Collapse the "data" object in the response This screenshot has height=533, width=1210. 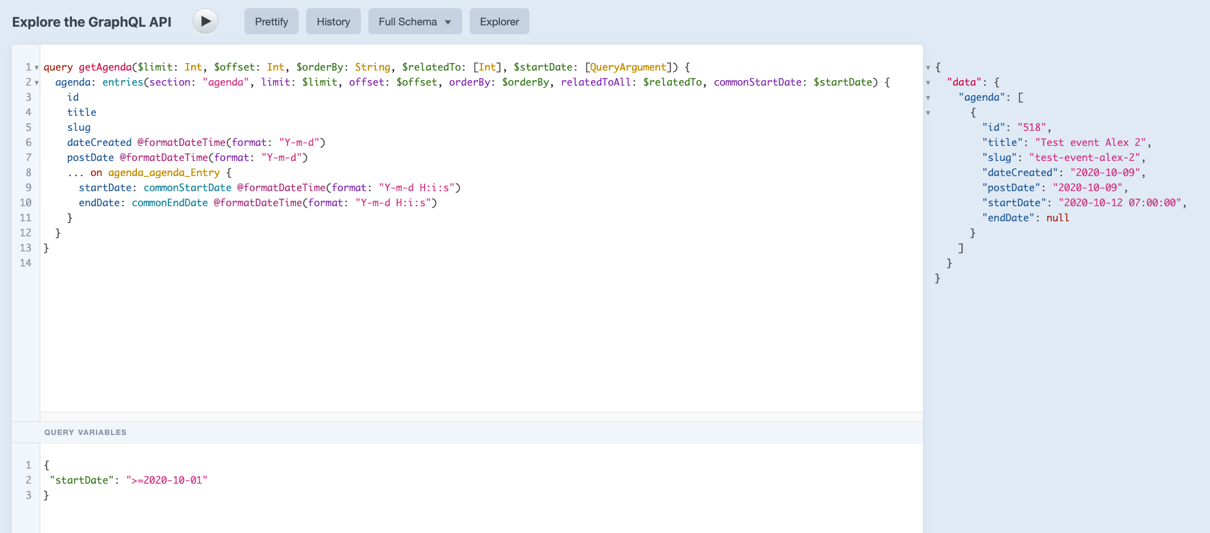928,83
